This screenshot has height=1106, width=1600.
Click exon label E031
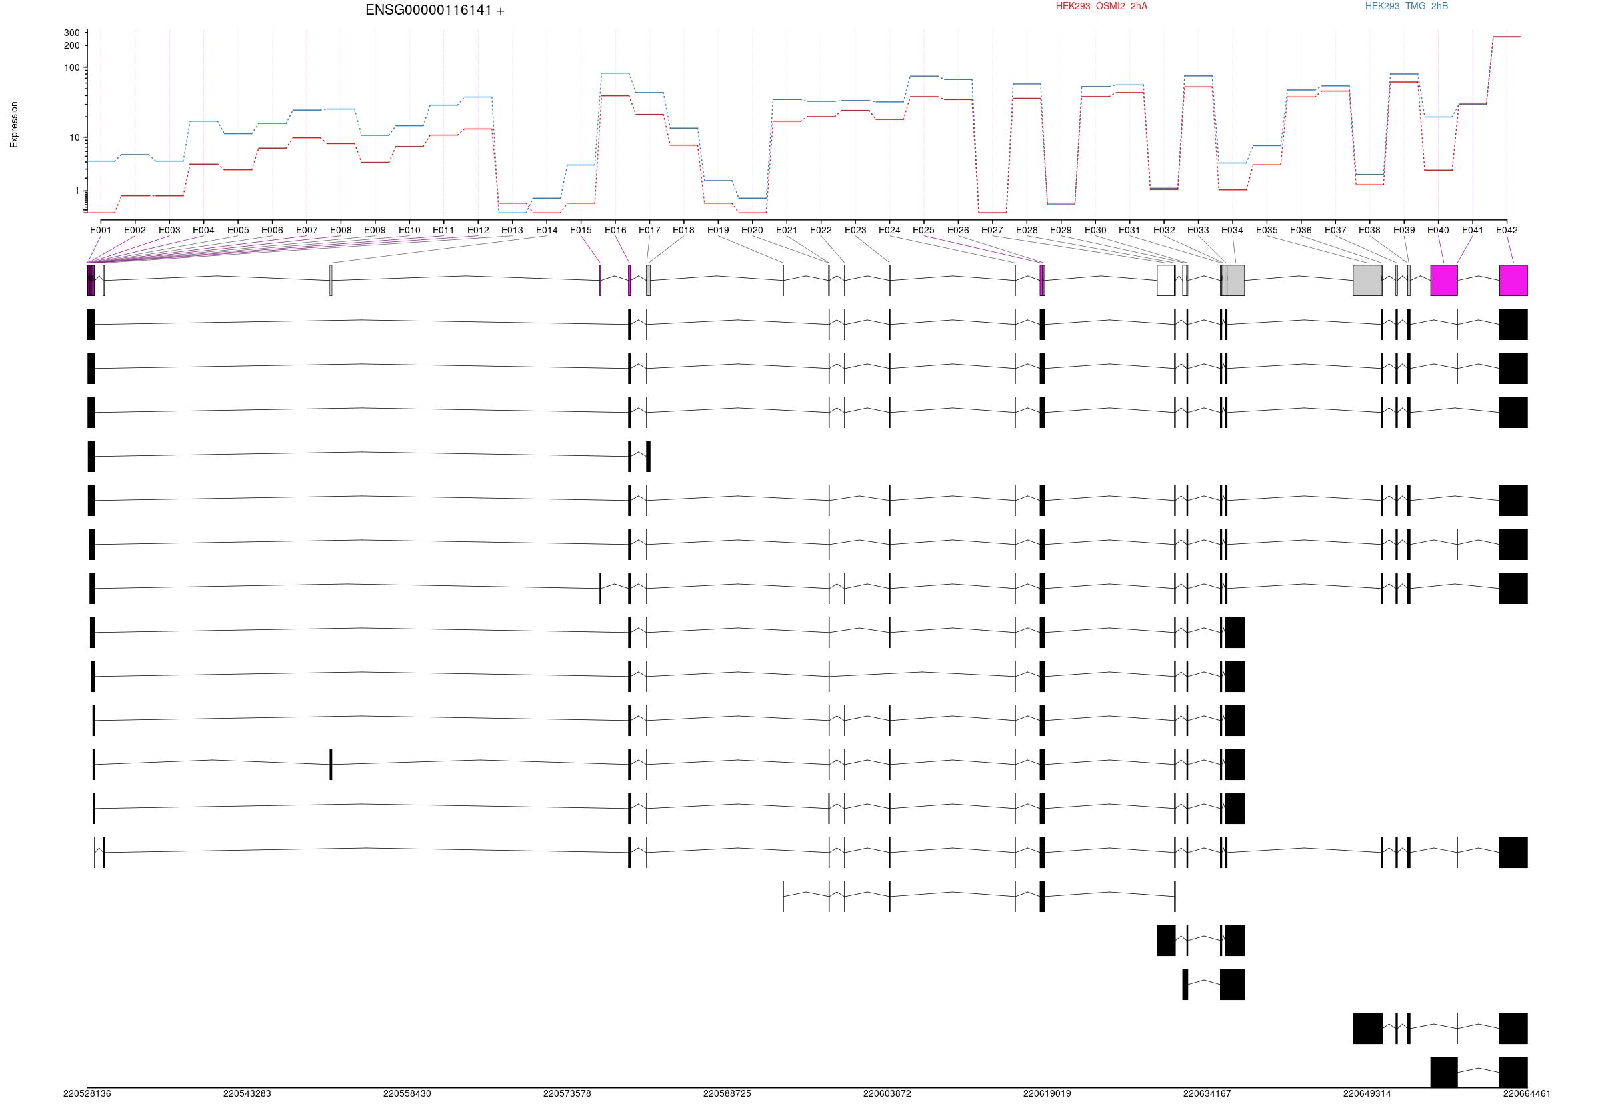pos(1129,231)
